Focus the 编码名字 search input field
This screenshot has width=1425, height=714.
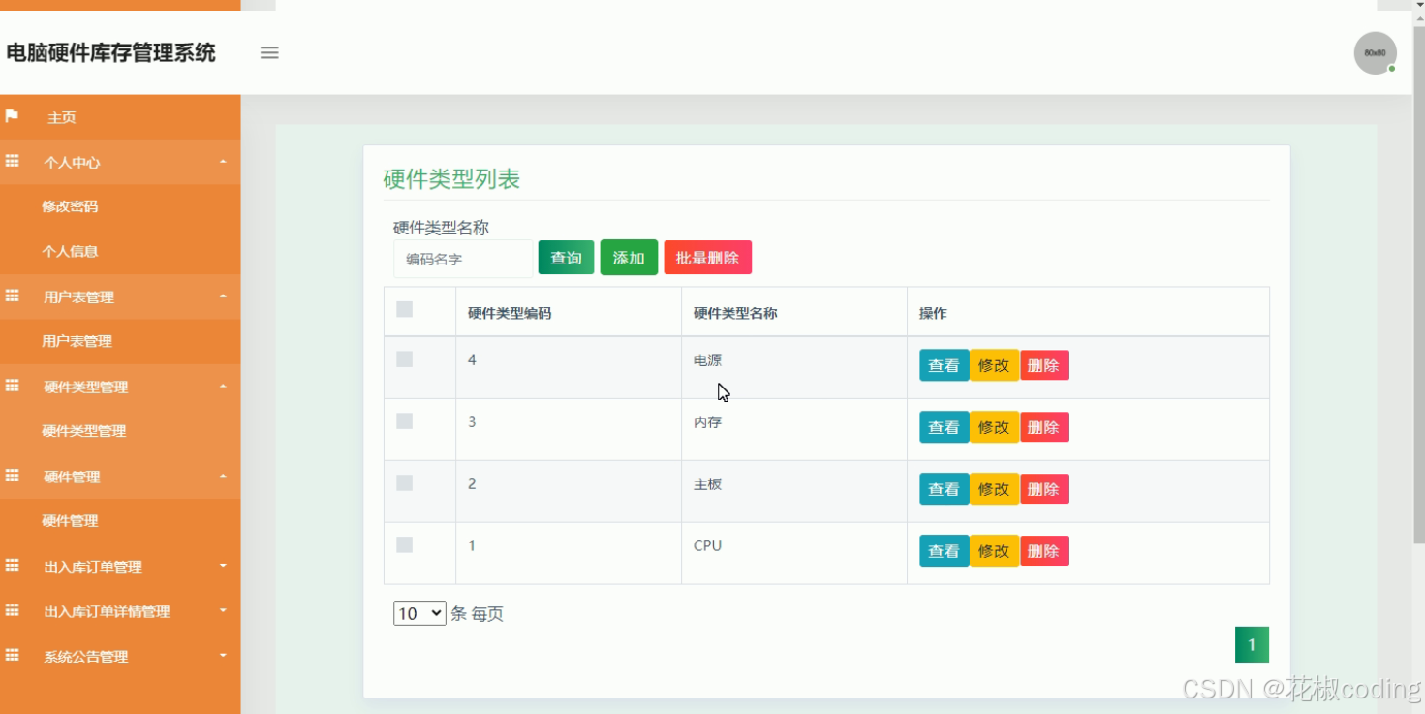click(x=462, y=259)
